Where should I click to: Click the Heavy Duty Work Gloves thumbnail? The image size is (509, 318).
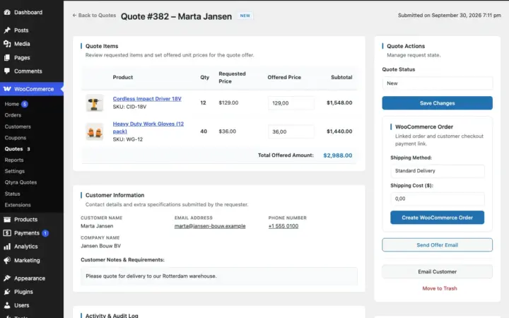[95, 131]
